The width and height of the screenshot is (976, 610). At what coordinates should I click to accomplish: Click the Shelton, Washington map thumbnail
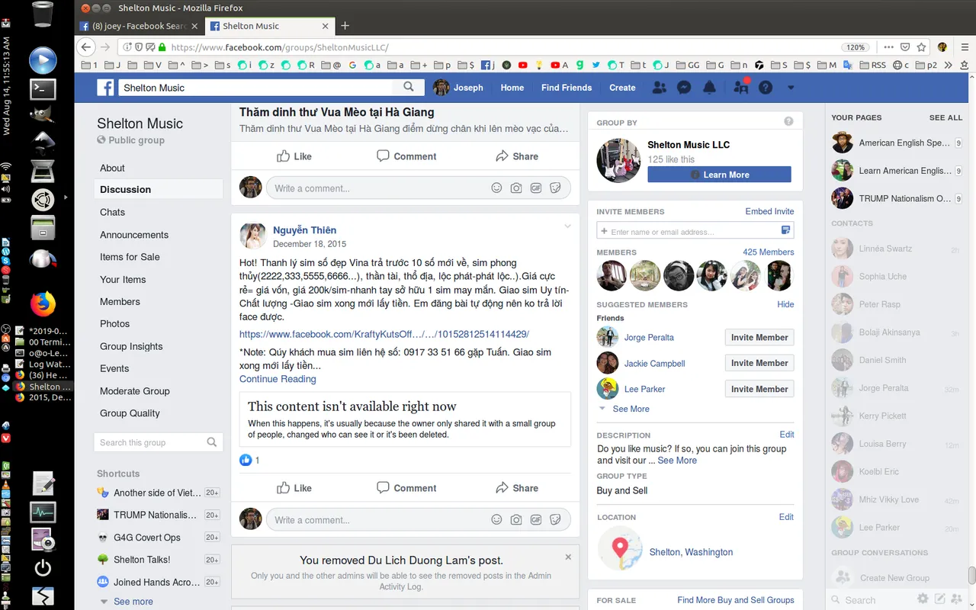pyautogui.click(x=620, y=548)
